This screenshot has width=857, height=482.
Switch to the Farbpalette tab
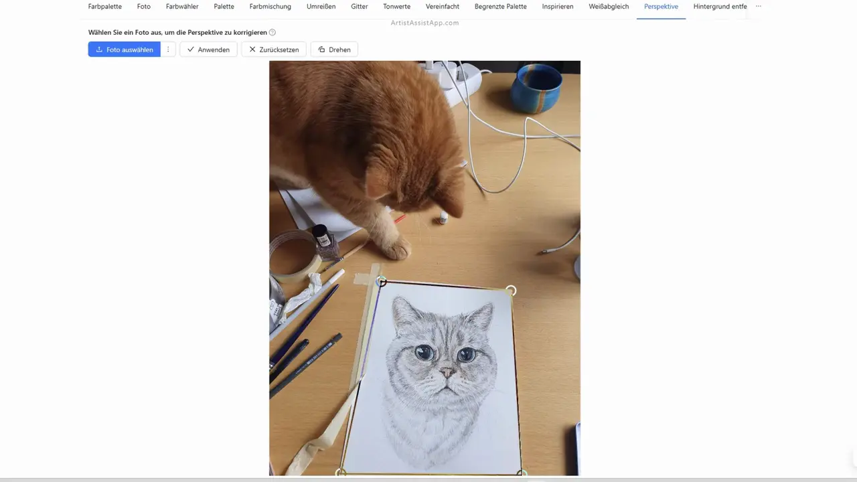tap(105, 7)
